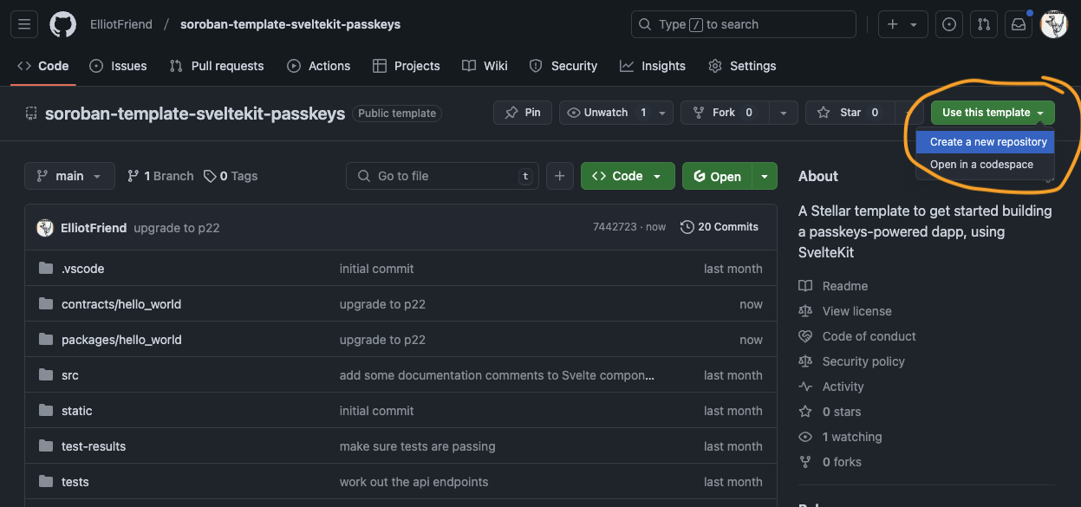
Task: Click the pull requests icon in the header
Action: point(983,23)
